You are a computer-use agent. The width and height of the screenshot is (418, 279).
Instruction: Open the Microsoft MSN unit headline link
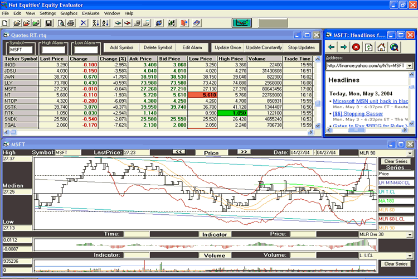click(x=370, y=101)
